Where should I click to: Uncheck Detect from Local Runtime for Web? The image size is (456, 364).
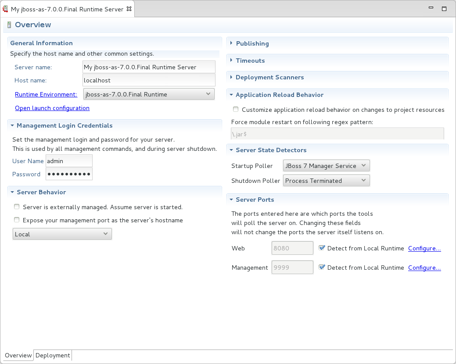(322, 247)
